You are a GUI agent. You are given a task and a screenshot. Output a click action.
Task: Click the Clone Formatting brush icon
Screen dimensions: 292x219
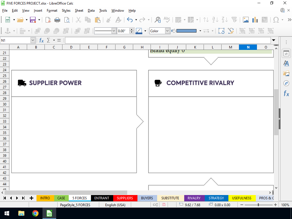(109, 20)
